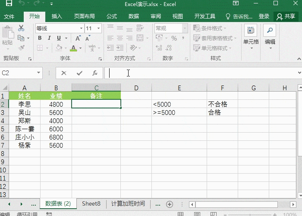Viewport: 302px width, 216px height.
Task: Select cell containing 不合格
Action: point(222,104)
